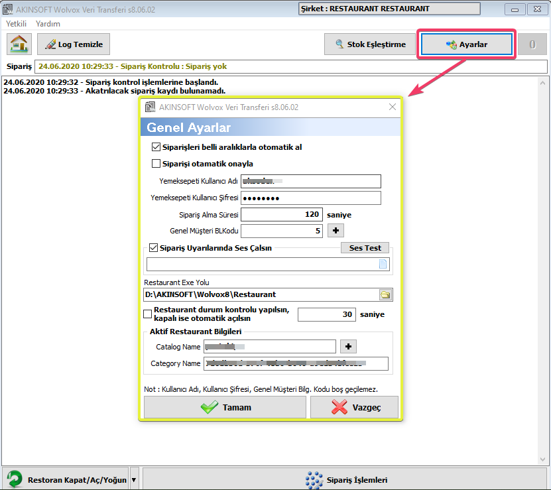
Task: Click the Sipariş Alma Süresi field
Action: coord(282,214)
